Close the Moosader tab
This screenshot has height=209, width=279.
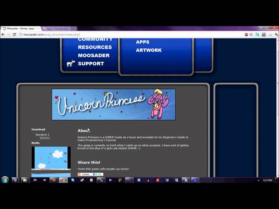(38, 28)
